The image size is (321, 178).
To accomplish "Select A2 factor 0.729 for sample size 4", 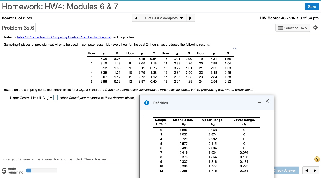I will pos(183,139).
